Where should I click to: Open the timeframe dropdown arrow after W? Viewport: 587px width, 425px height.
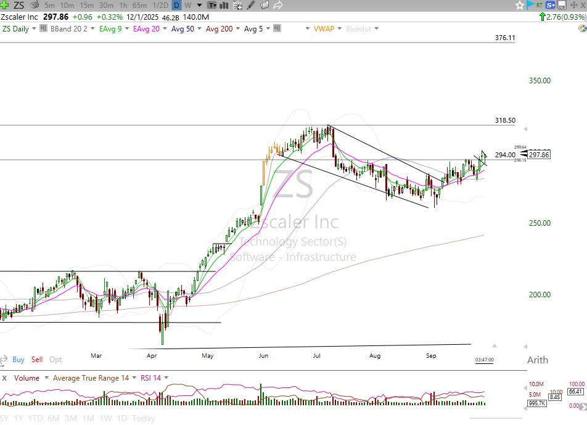point(200,5)
